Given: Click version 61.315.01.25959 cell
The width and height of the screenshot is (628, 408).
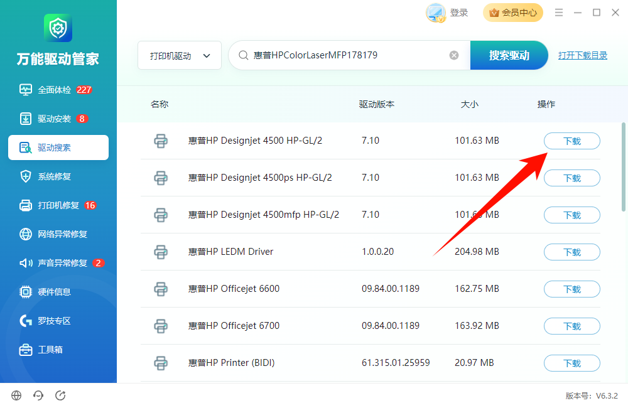Looking at the screenshot, I should tap(396, 363).
